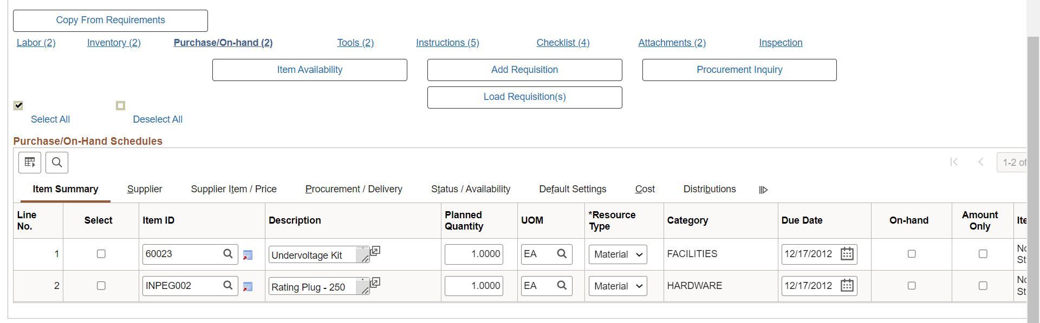Enable Amount Only for line 1
The height and width of the screenshot is (323, 1040).
983,254
